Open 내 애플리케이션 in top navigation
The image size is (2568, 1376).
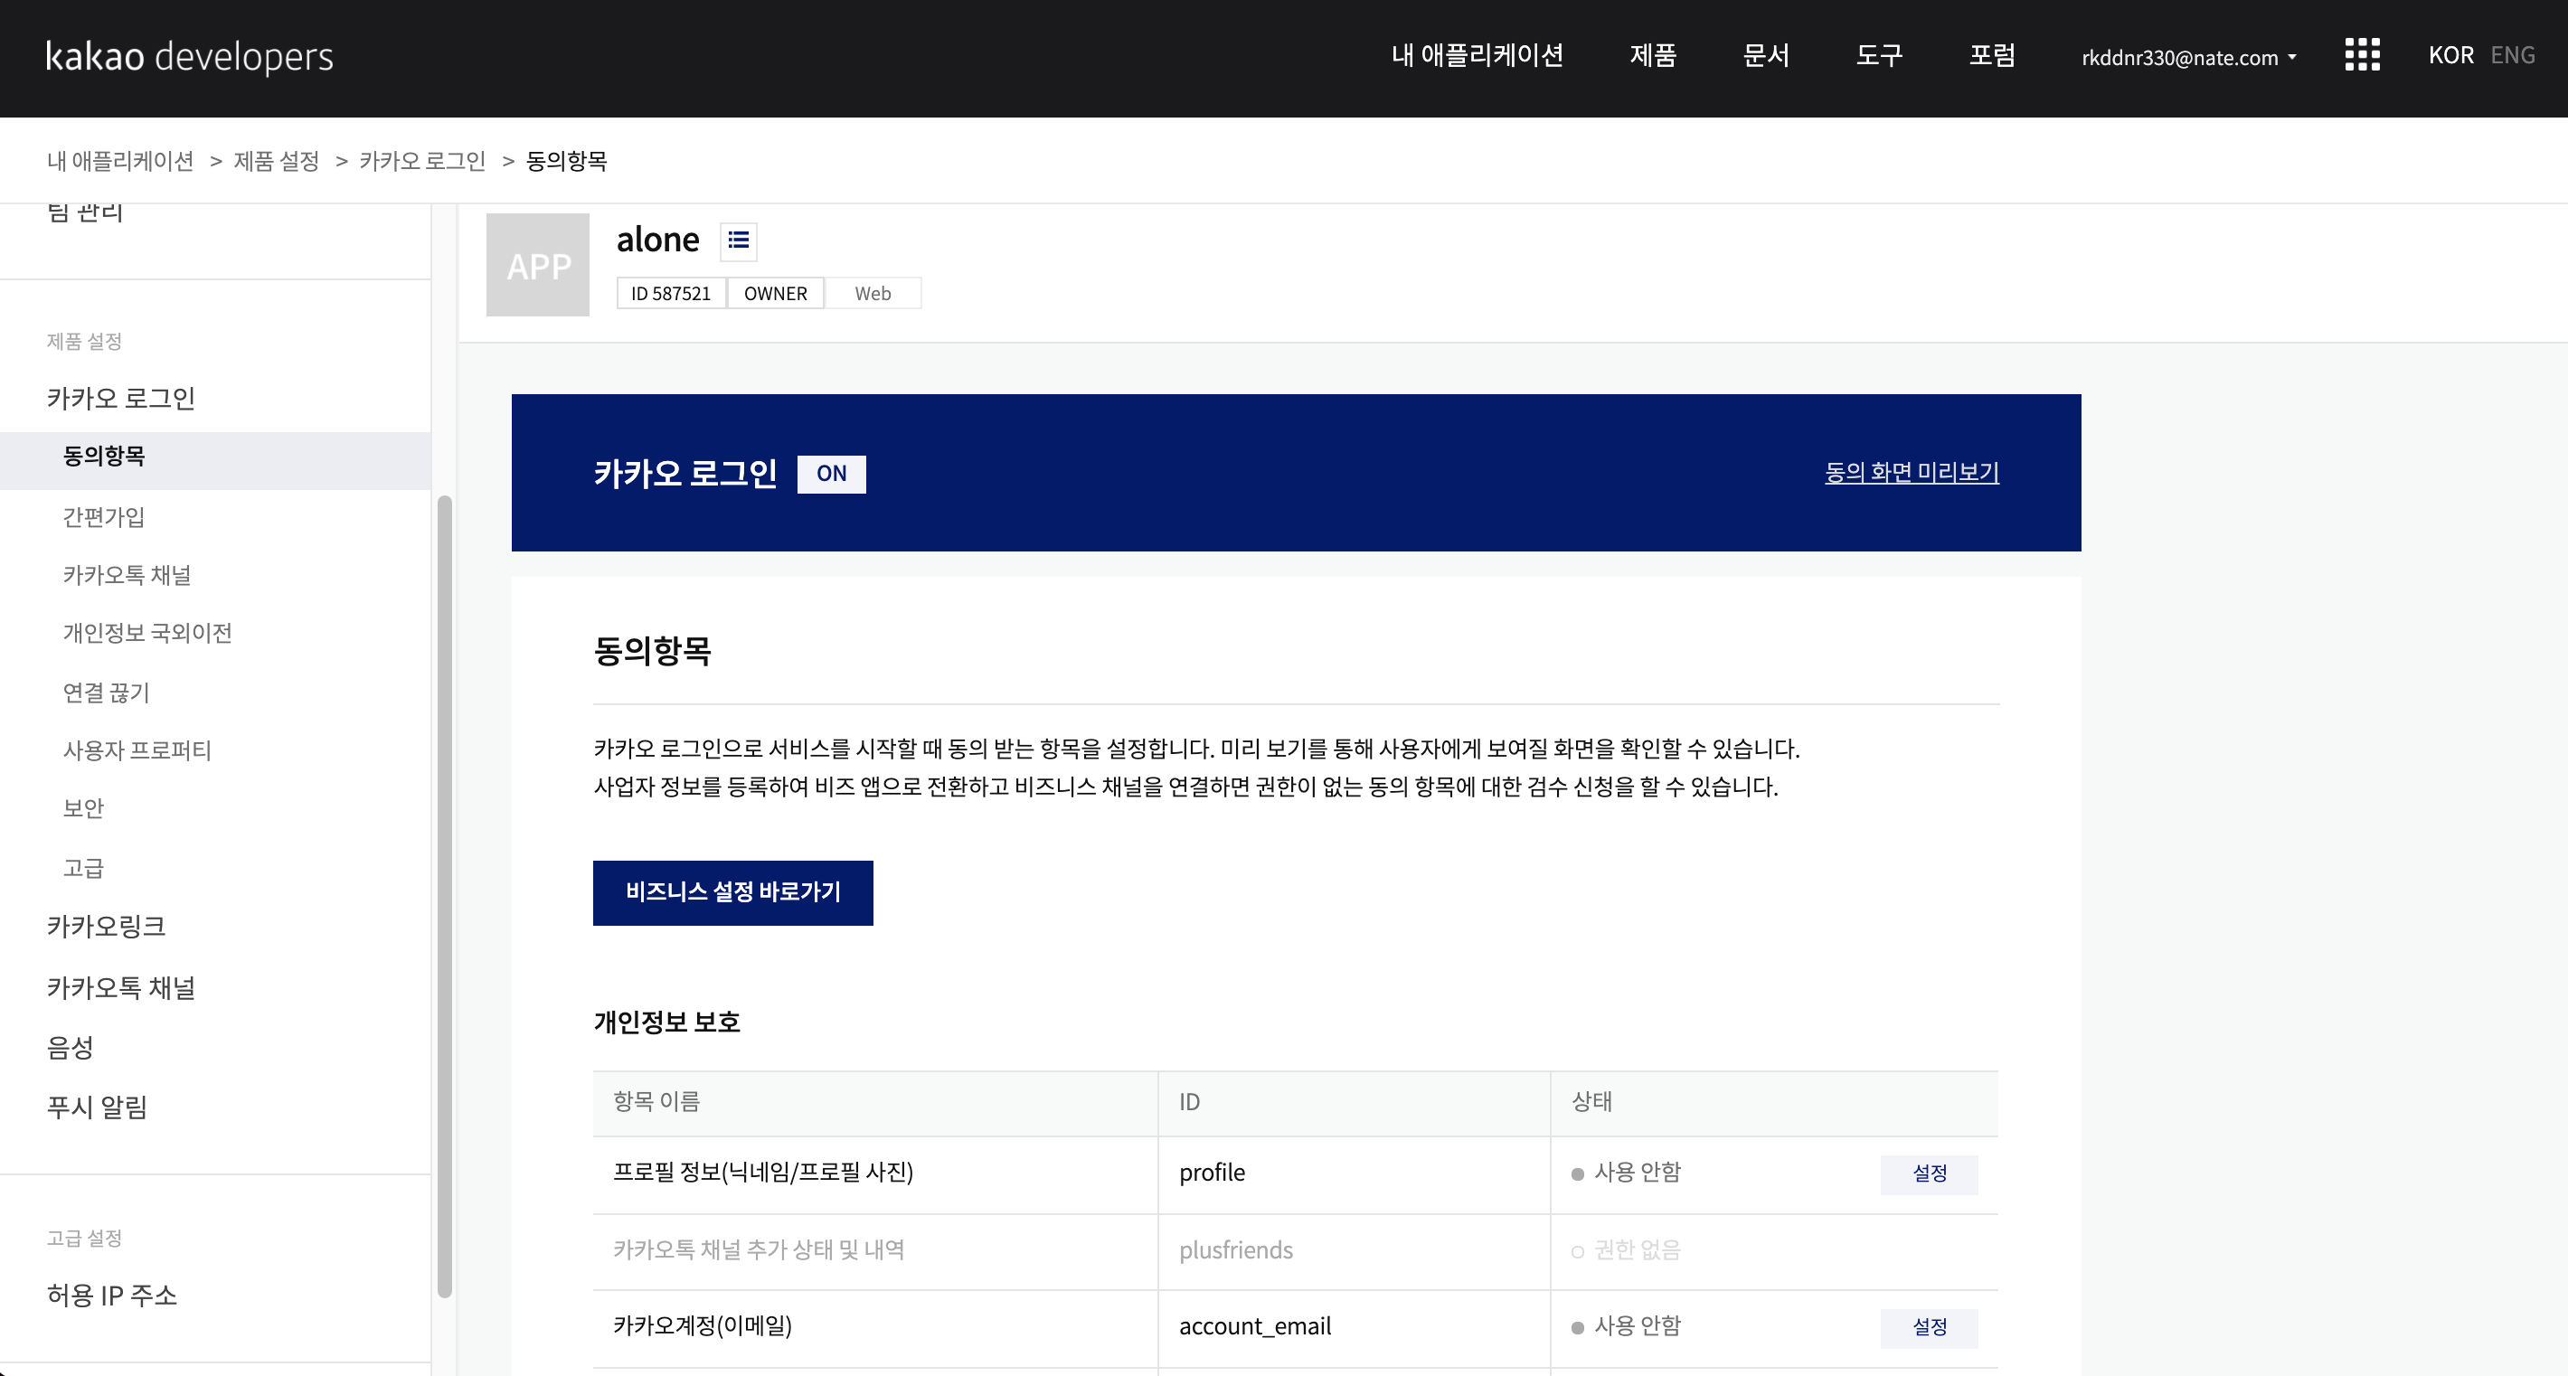coord(1477,56)
